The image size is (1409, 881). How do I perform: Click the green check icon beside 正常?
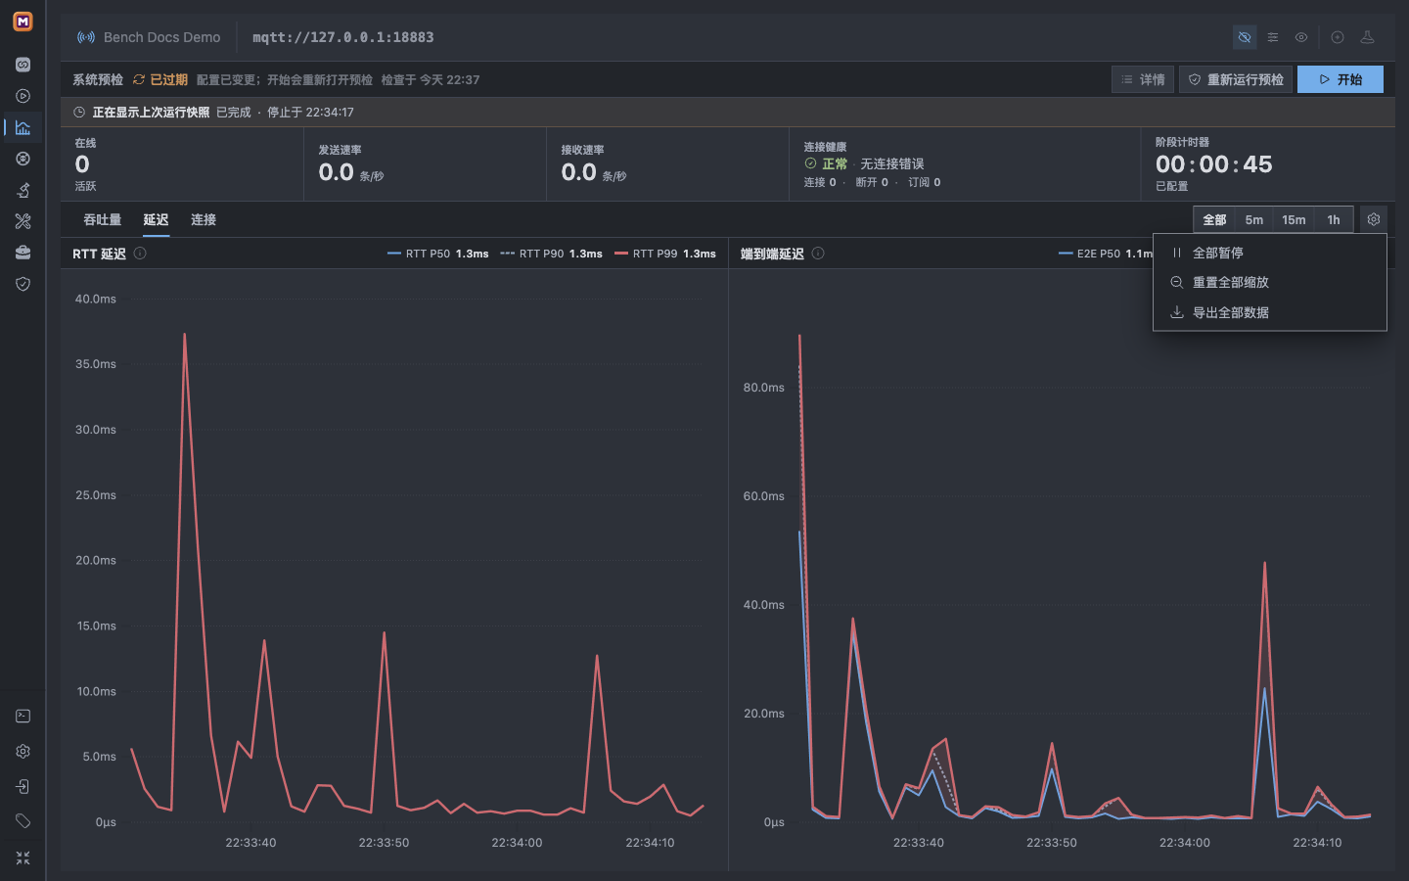point(810,163)
